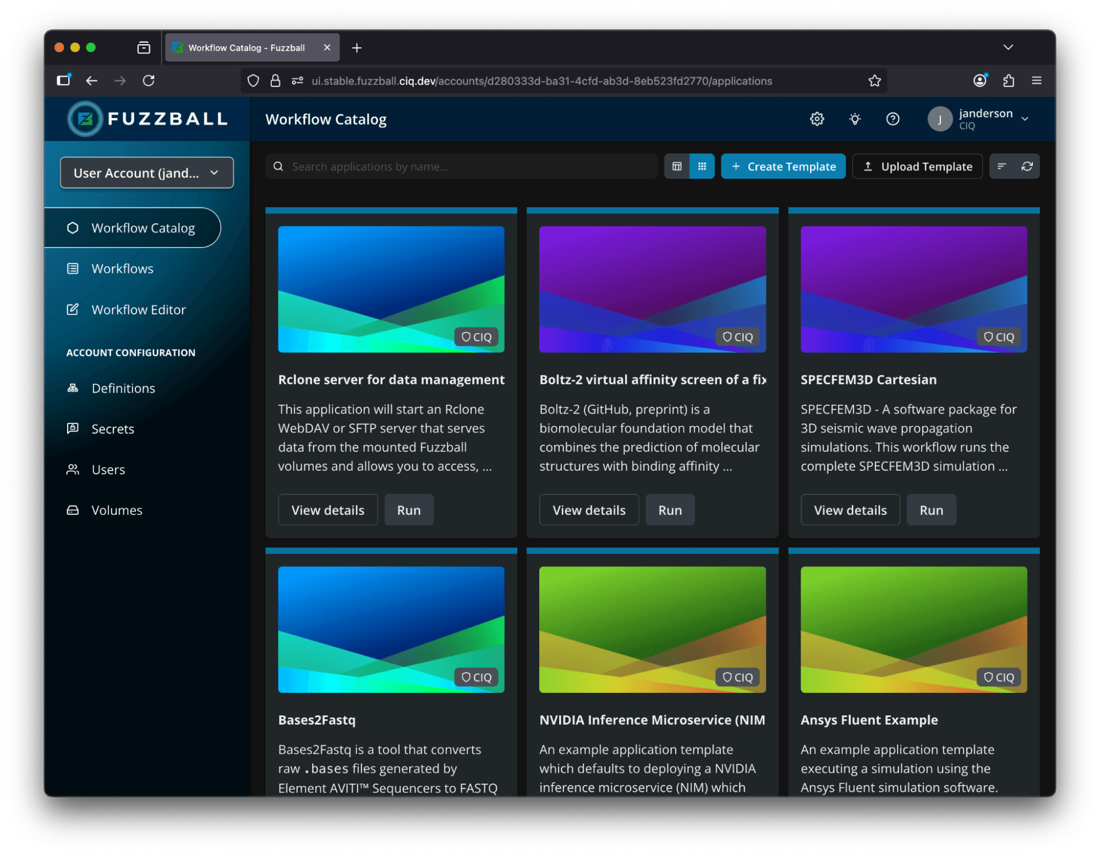
Task: Expand the janderson account menu chevron
Action: click(x=1025, y=119)
